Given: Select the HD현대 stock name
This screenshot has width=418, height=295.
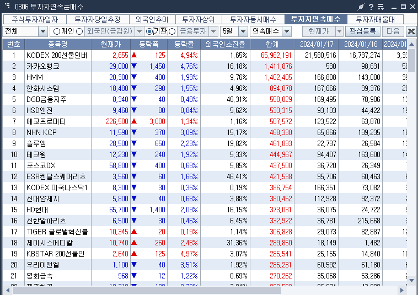Looking at the screenshot, I should point(37,210).
